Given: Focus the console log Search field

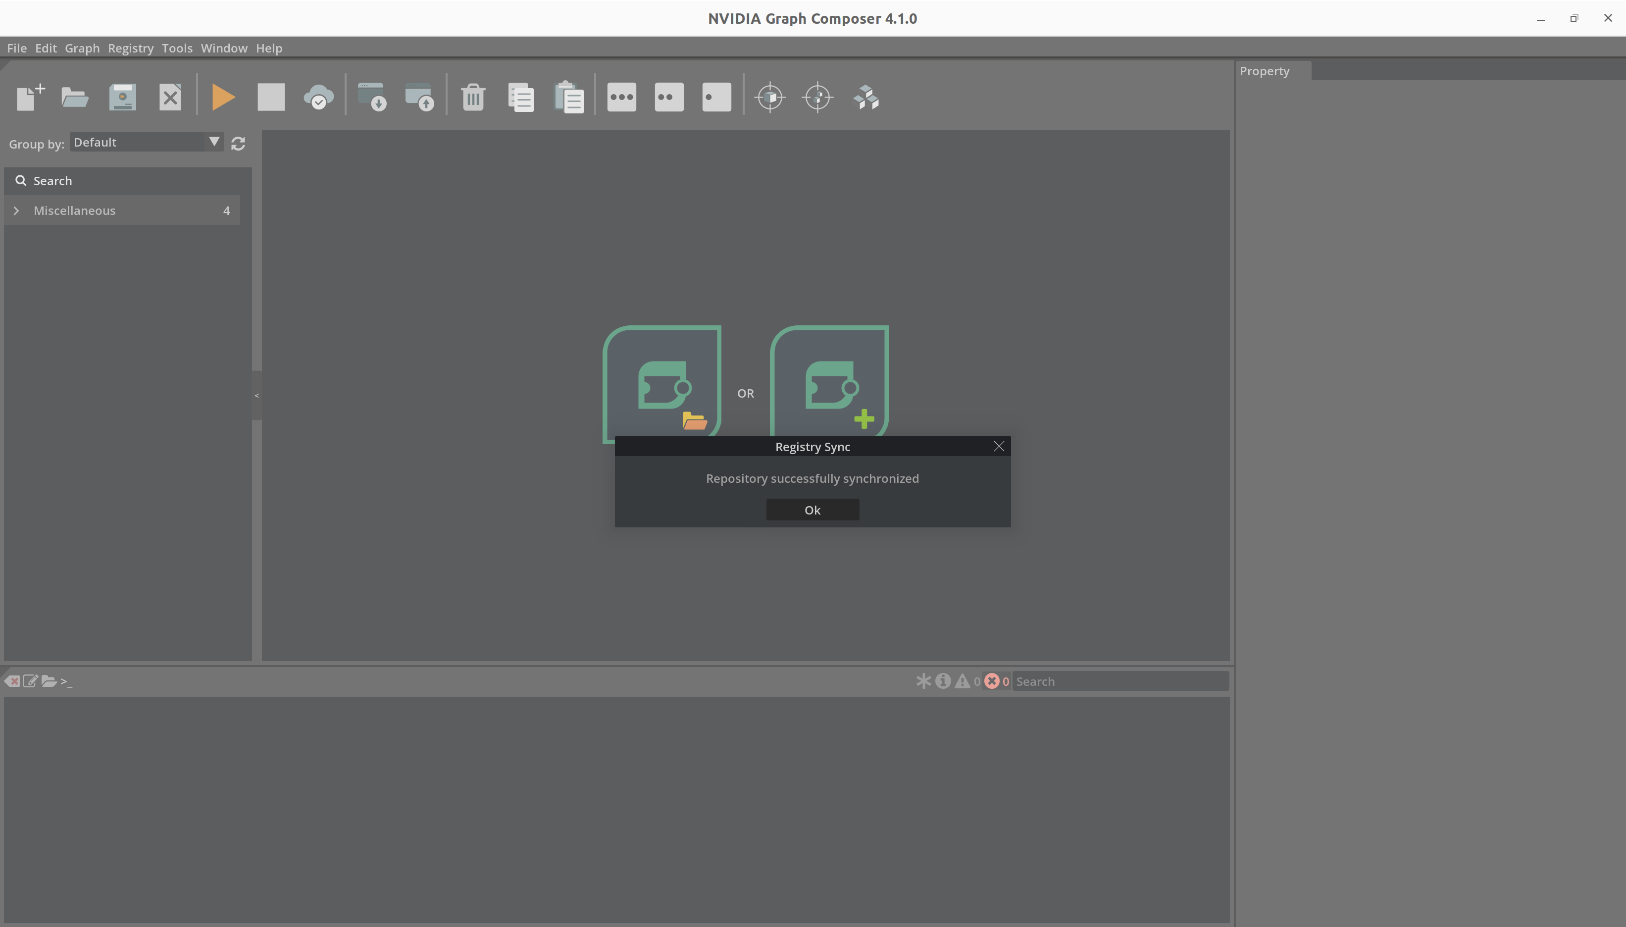Looking at the screenshot, I should click(x=1120, y=681).
